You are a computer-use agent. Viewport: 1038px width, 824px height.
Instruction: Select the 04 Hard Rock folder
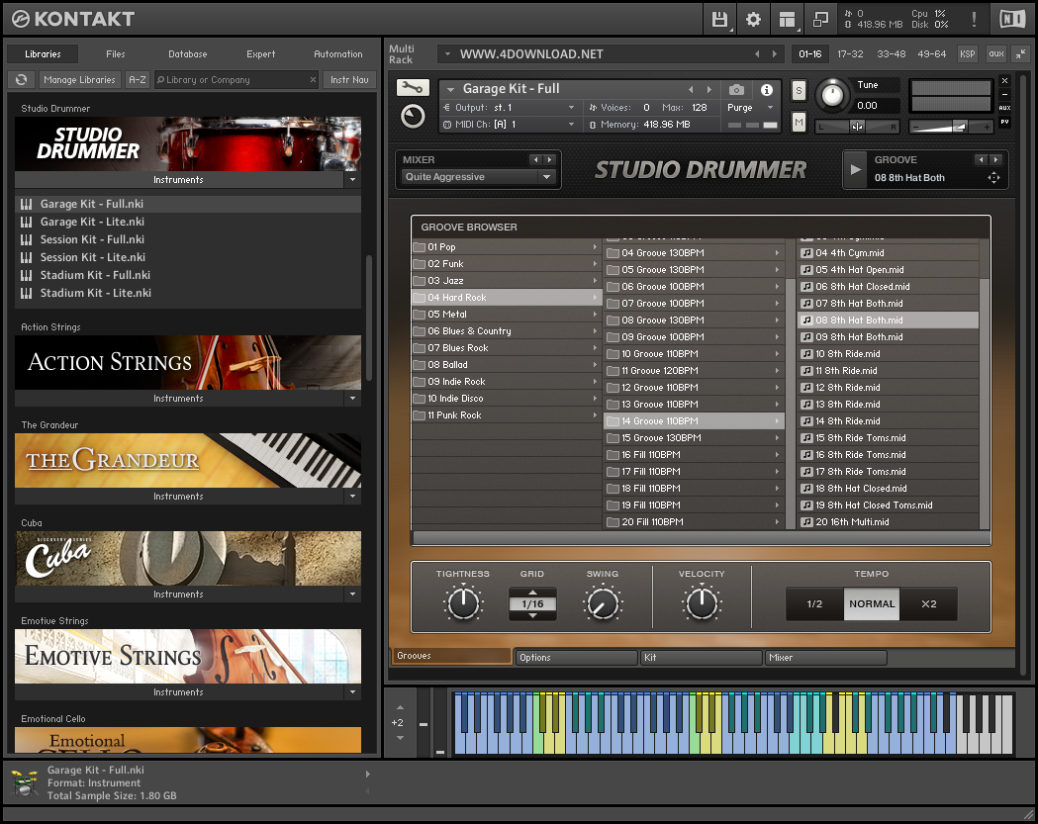pos(507,297)
